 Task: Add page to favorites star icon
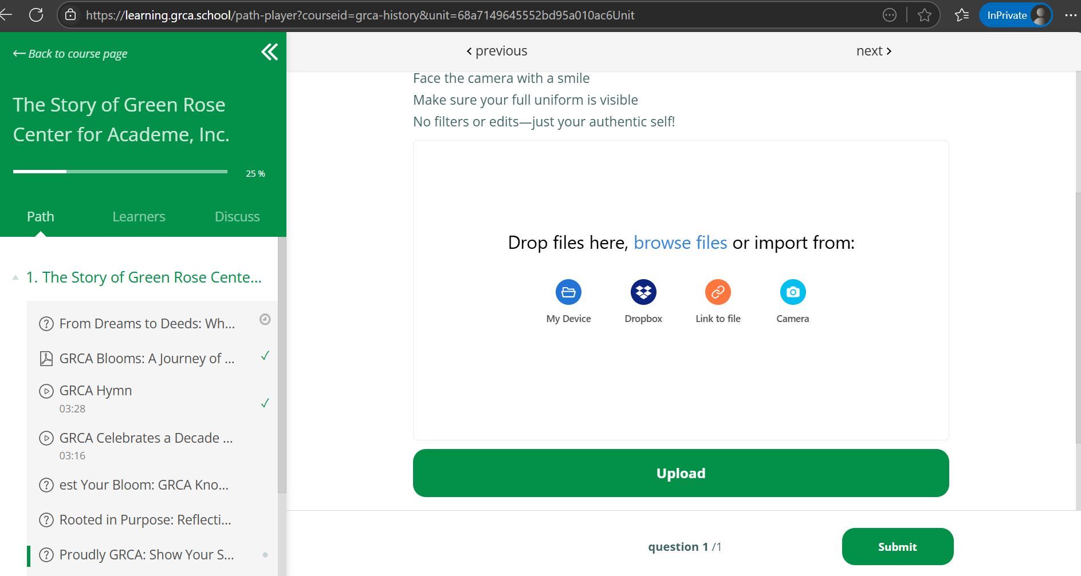tap(924, 15)
